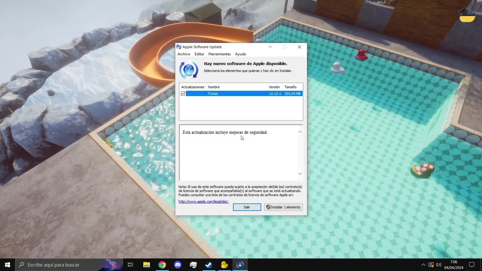Screen dimensions: 482x271
Task: Open the rubber duck game taskbar icon
Action: coord(224,265)
